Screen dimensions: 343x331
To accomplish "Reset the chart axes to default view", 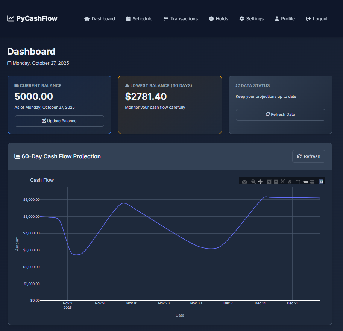I will pyautogui.click(x=290, y=181).
